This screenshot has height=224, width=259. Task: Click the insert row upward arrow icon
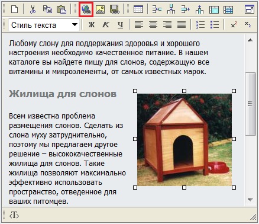[199, 9]
